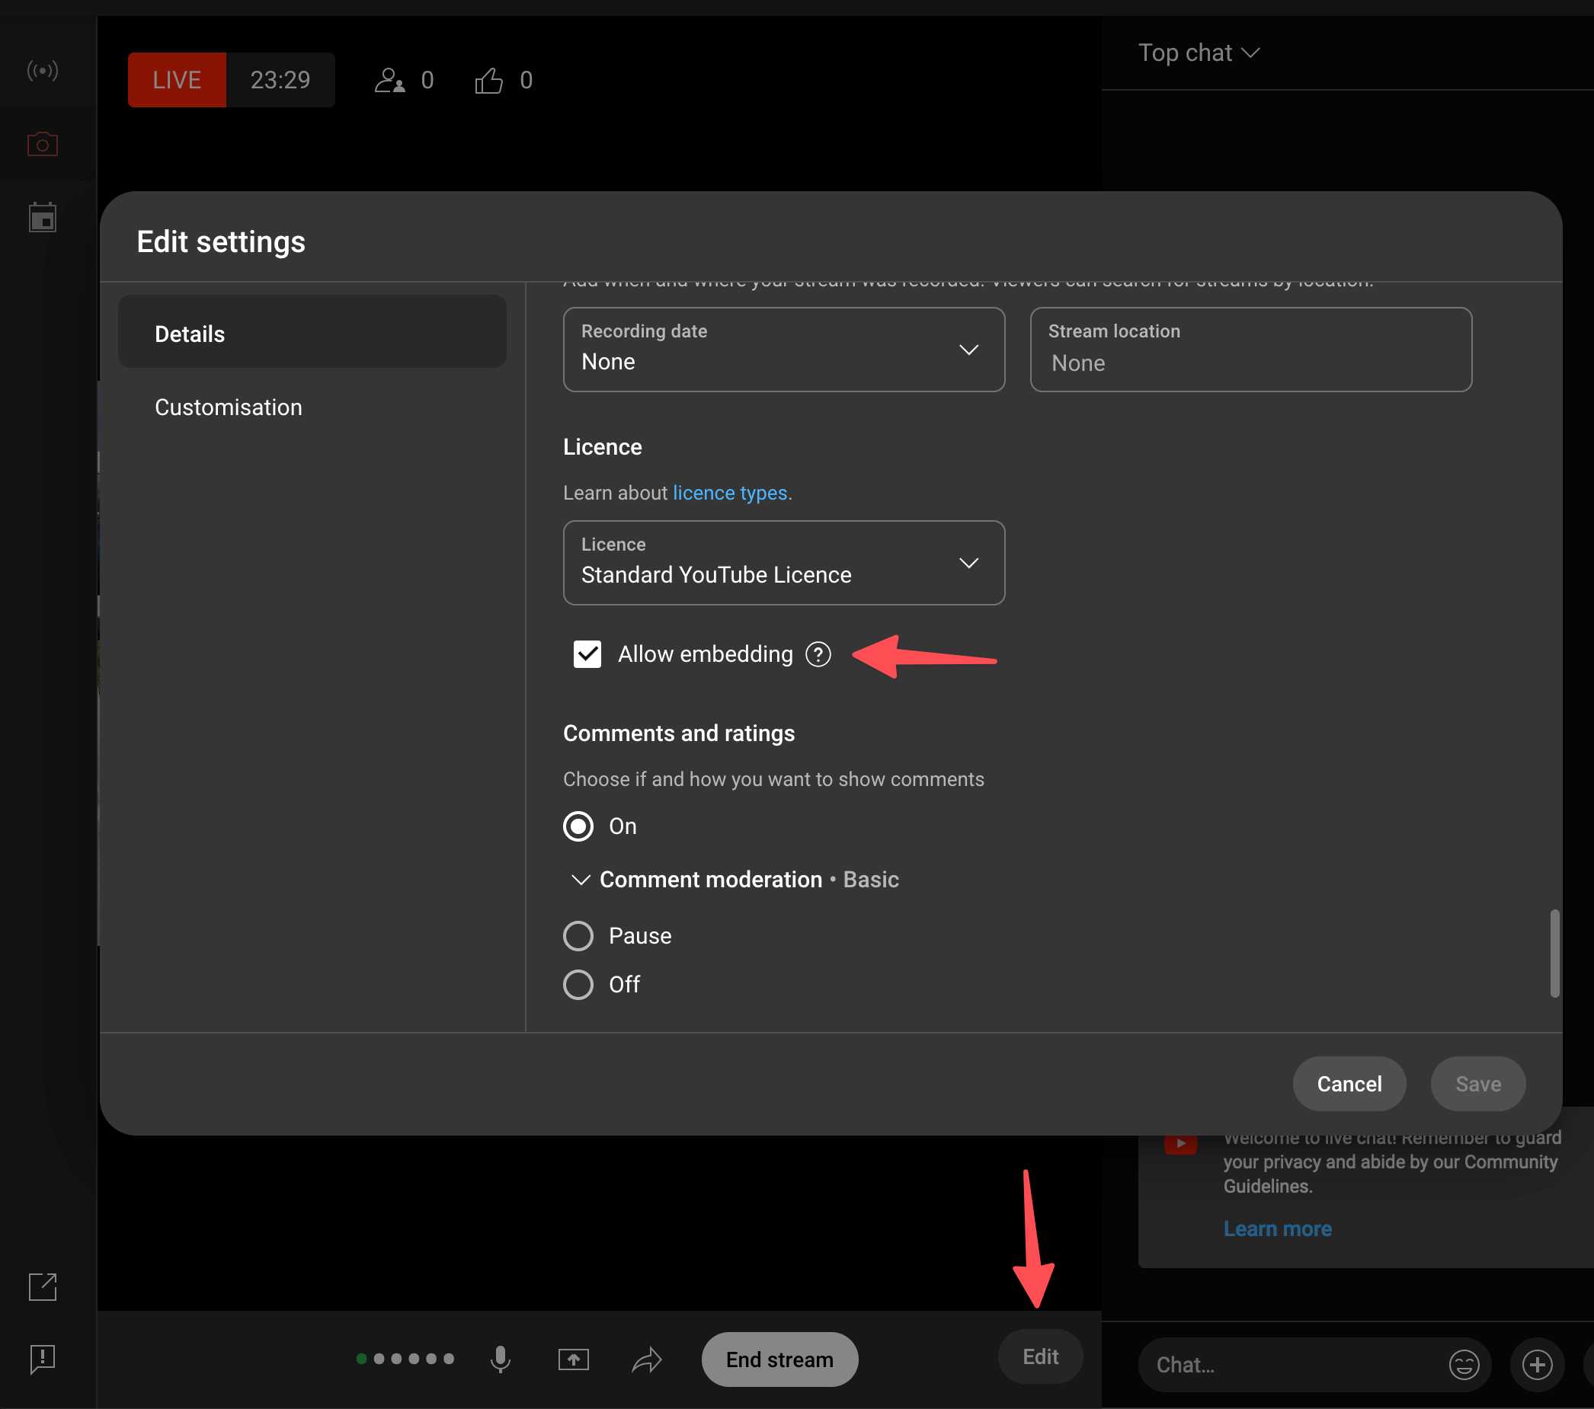This screenshot has width=1594, height=1409.
Task: Open the Webcam camera sidebar icon
Action: 42,144
